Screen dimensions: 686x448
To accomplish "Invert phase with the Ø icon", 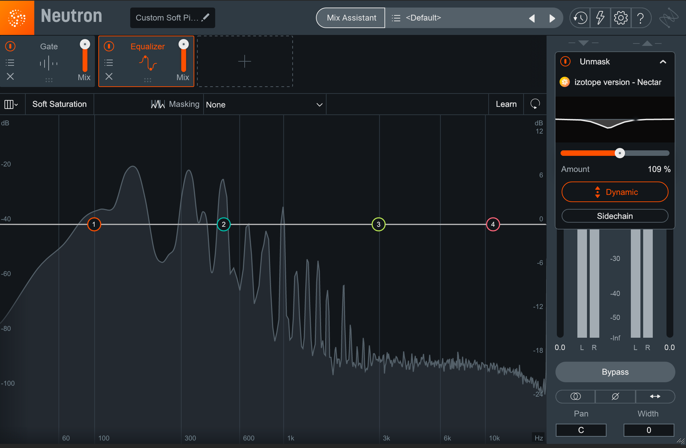I will (x=615, y=396).
